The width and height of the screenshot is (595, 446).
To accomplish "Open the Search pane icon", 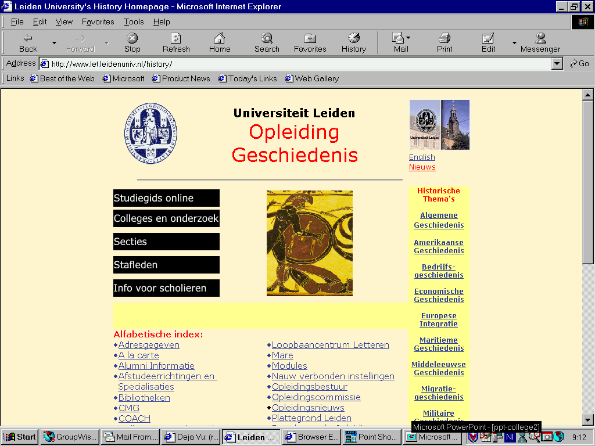I will click(x=267, y=38).
